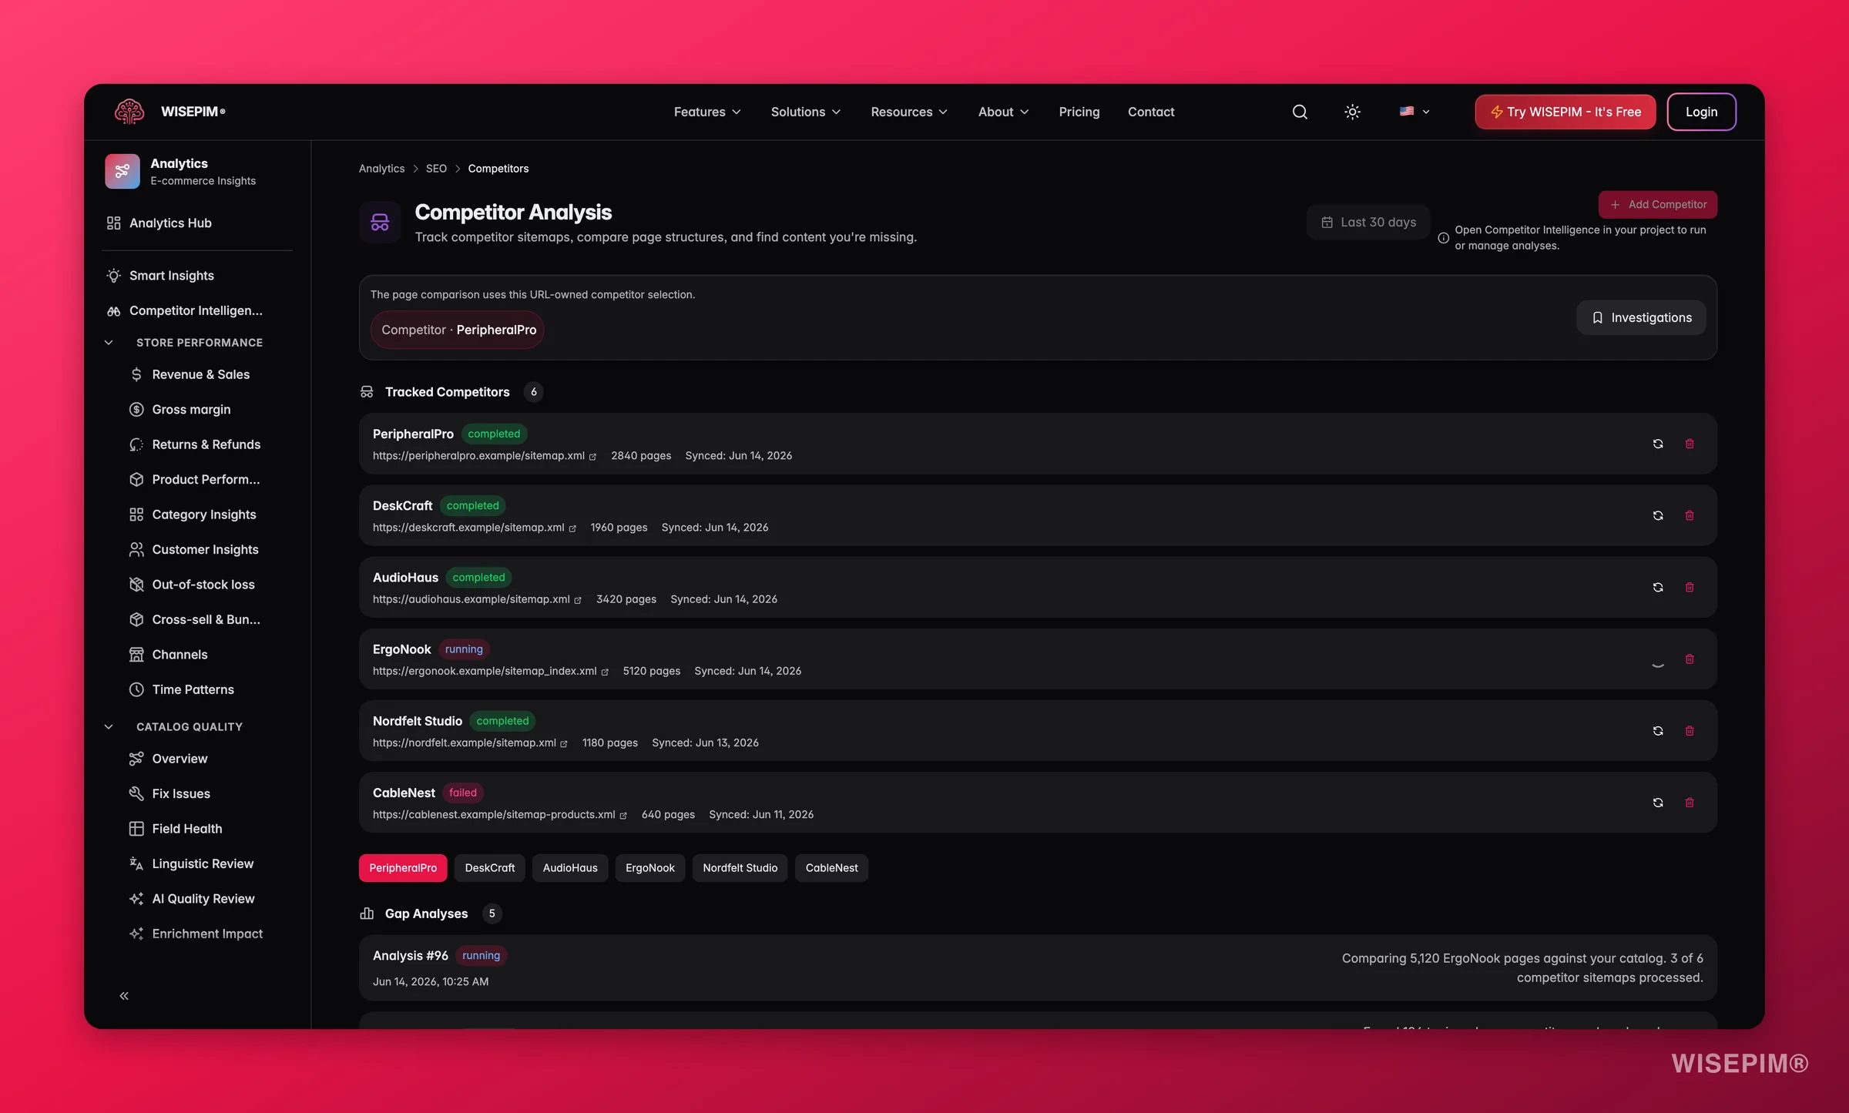Delete the ErgoNook competitor
Viewport: 1849px width, 1113px height.
tap(1690, 659)
